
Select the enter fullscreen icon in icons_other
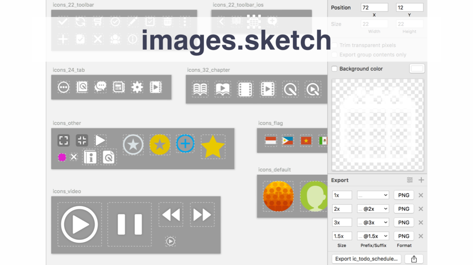coord(64,140)
